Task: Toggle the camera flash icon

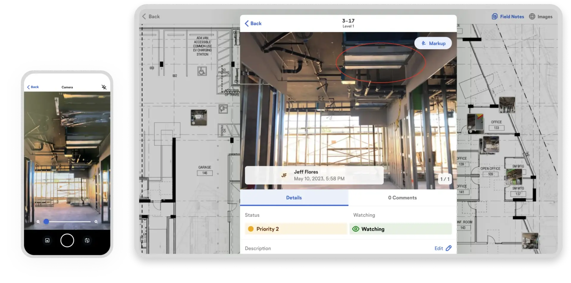Action: tap(104, 87)
